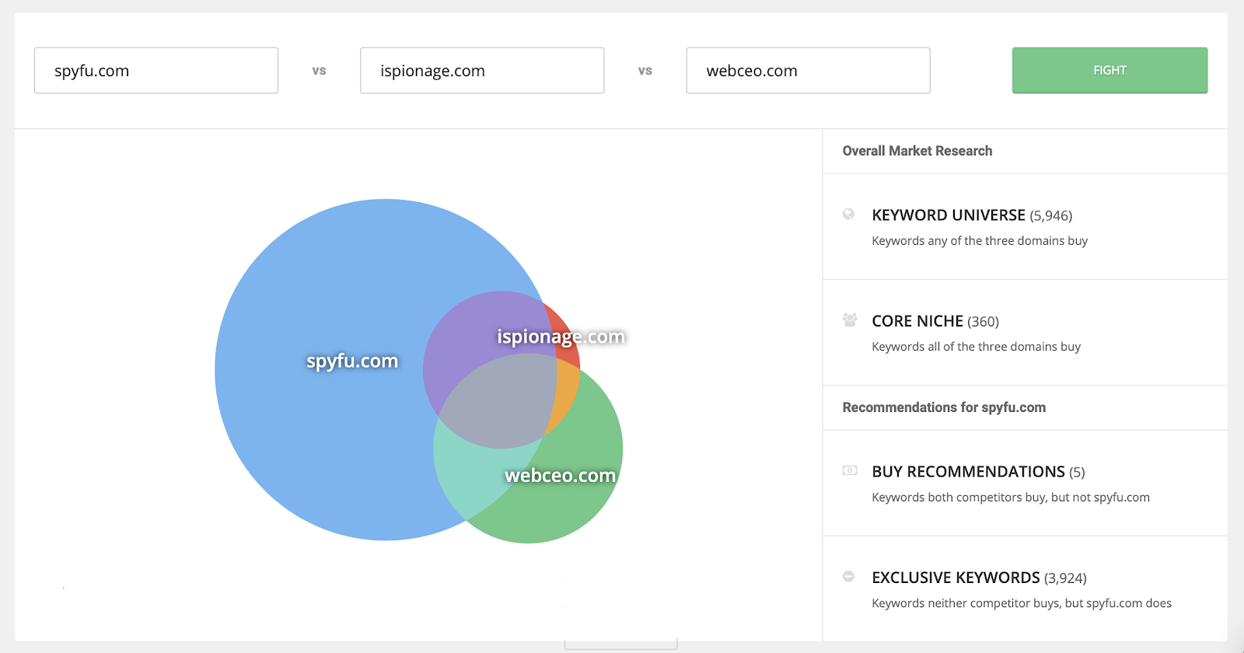
Task: Click the ispionage.com label in the Venn diagram
Action: (561, 337)
